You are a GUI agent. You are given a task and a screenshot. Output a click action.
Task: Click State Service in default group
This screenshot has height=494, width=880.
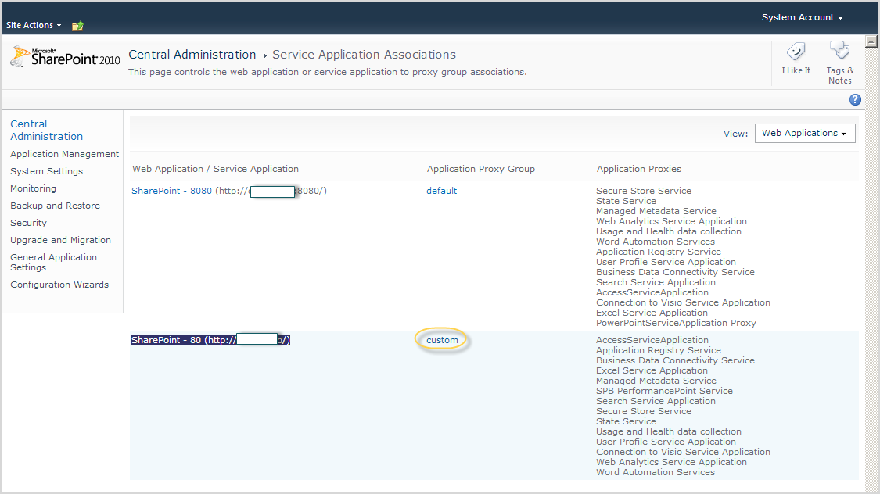click(x=626, y=201)
